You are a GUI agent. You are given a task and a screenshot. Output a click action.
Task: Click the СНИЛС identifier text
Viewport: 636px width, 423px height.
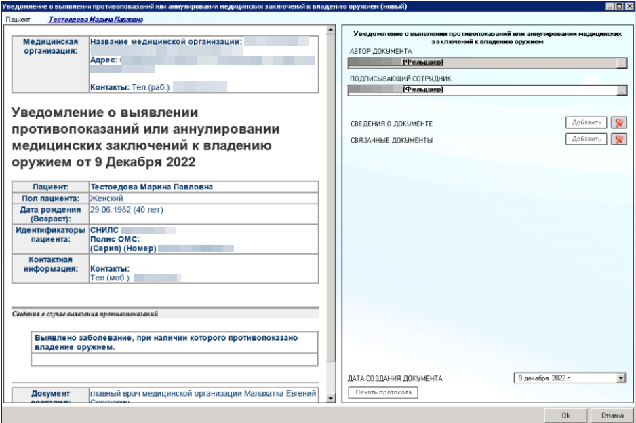(x=104, y=230)
